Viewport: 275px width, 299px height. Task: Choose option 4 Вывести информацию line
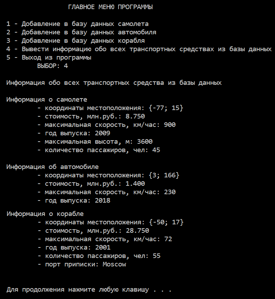point(139,49)
